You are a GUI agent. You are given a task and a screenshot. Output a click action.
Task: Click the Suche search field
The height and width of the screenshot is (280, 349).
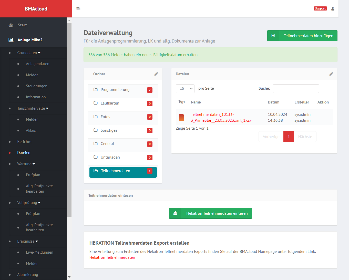pos(296,89)
